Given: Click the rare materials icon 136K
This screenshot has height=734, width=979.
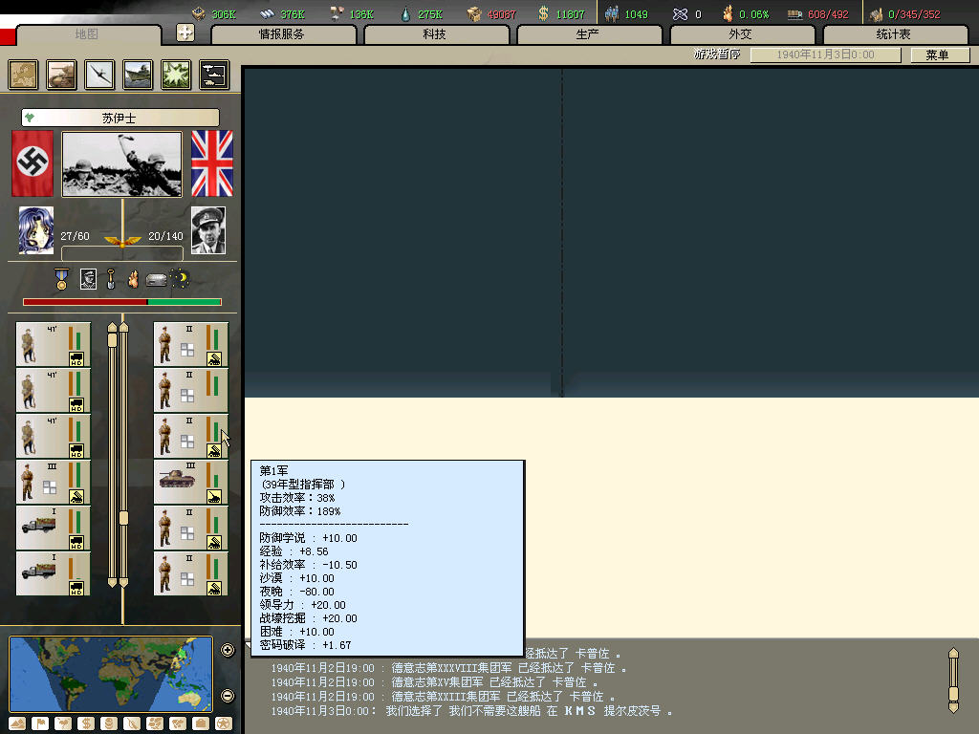Looking at the screenshot, I should (x=337, y=13).
